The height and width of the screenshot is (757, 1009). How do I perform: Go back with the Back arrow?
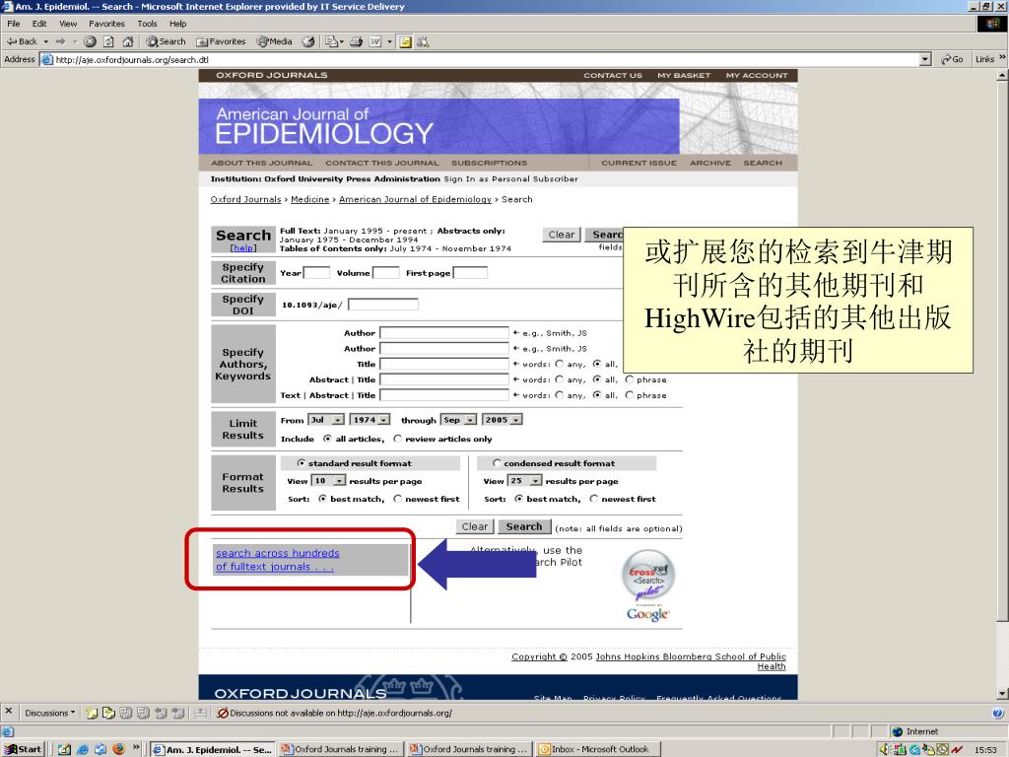click(x=22, y=41)
